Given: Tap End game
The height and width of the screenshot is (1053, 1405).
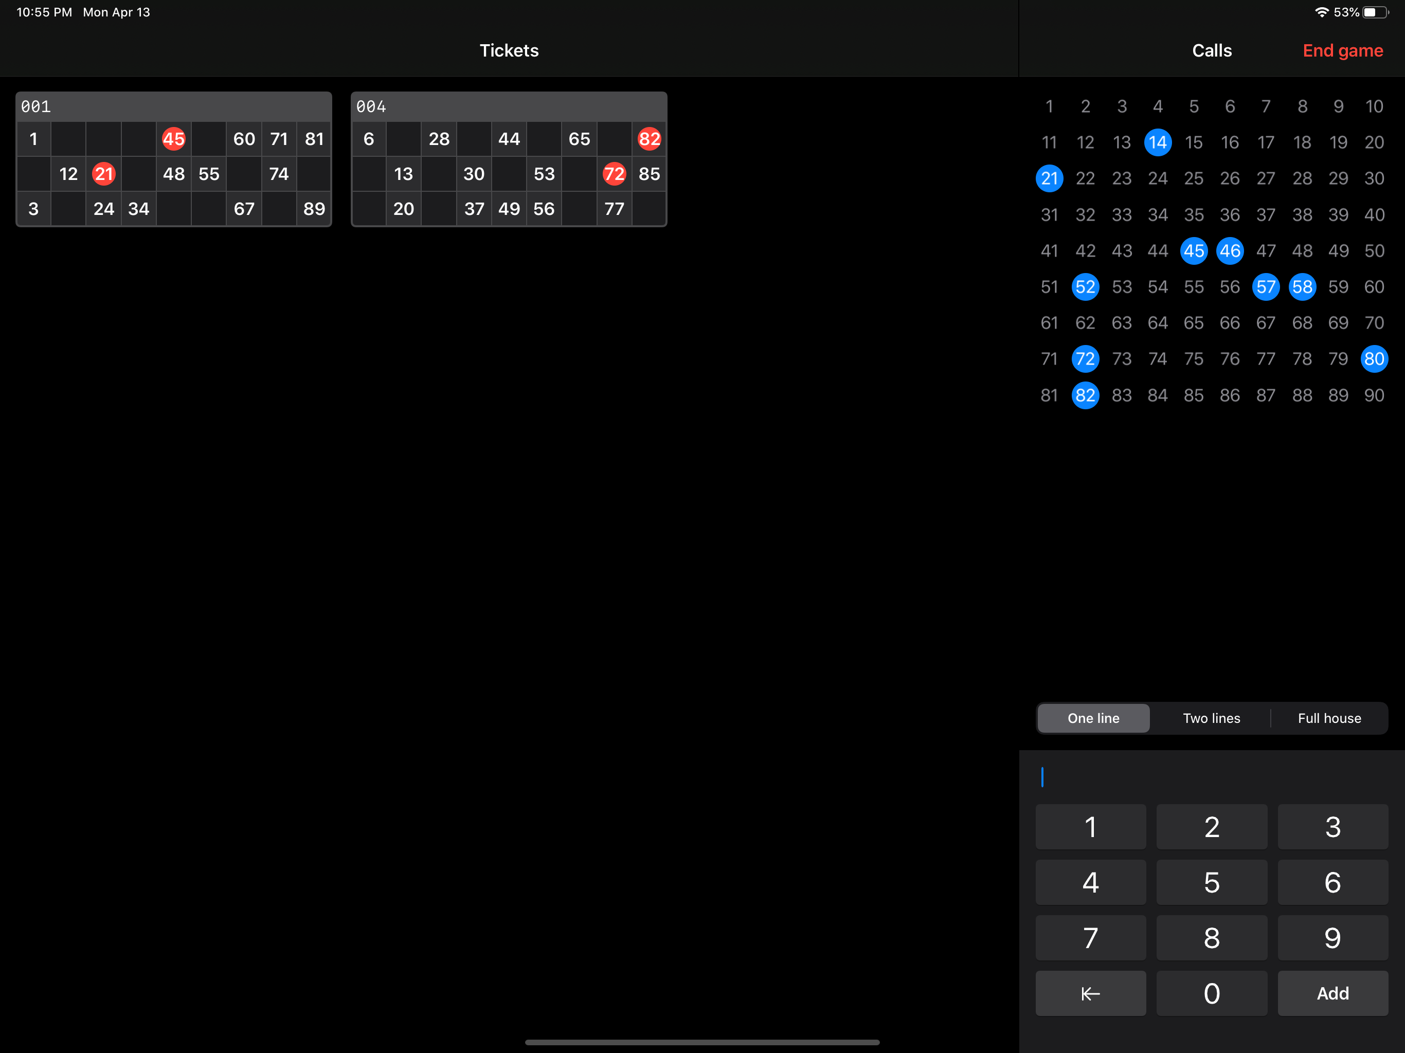Looking at the screenshot, I should pos(1343,51).
